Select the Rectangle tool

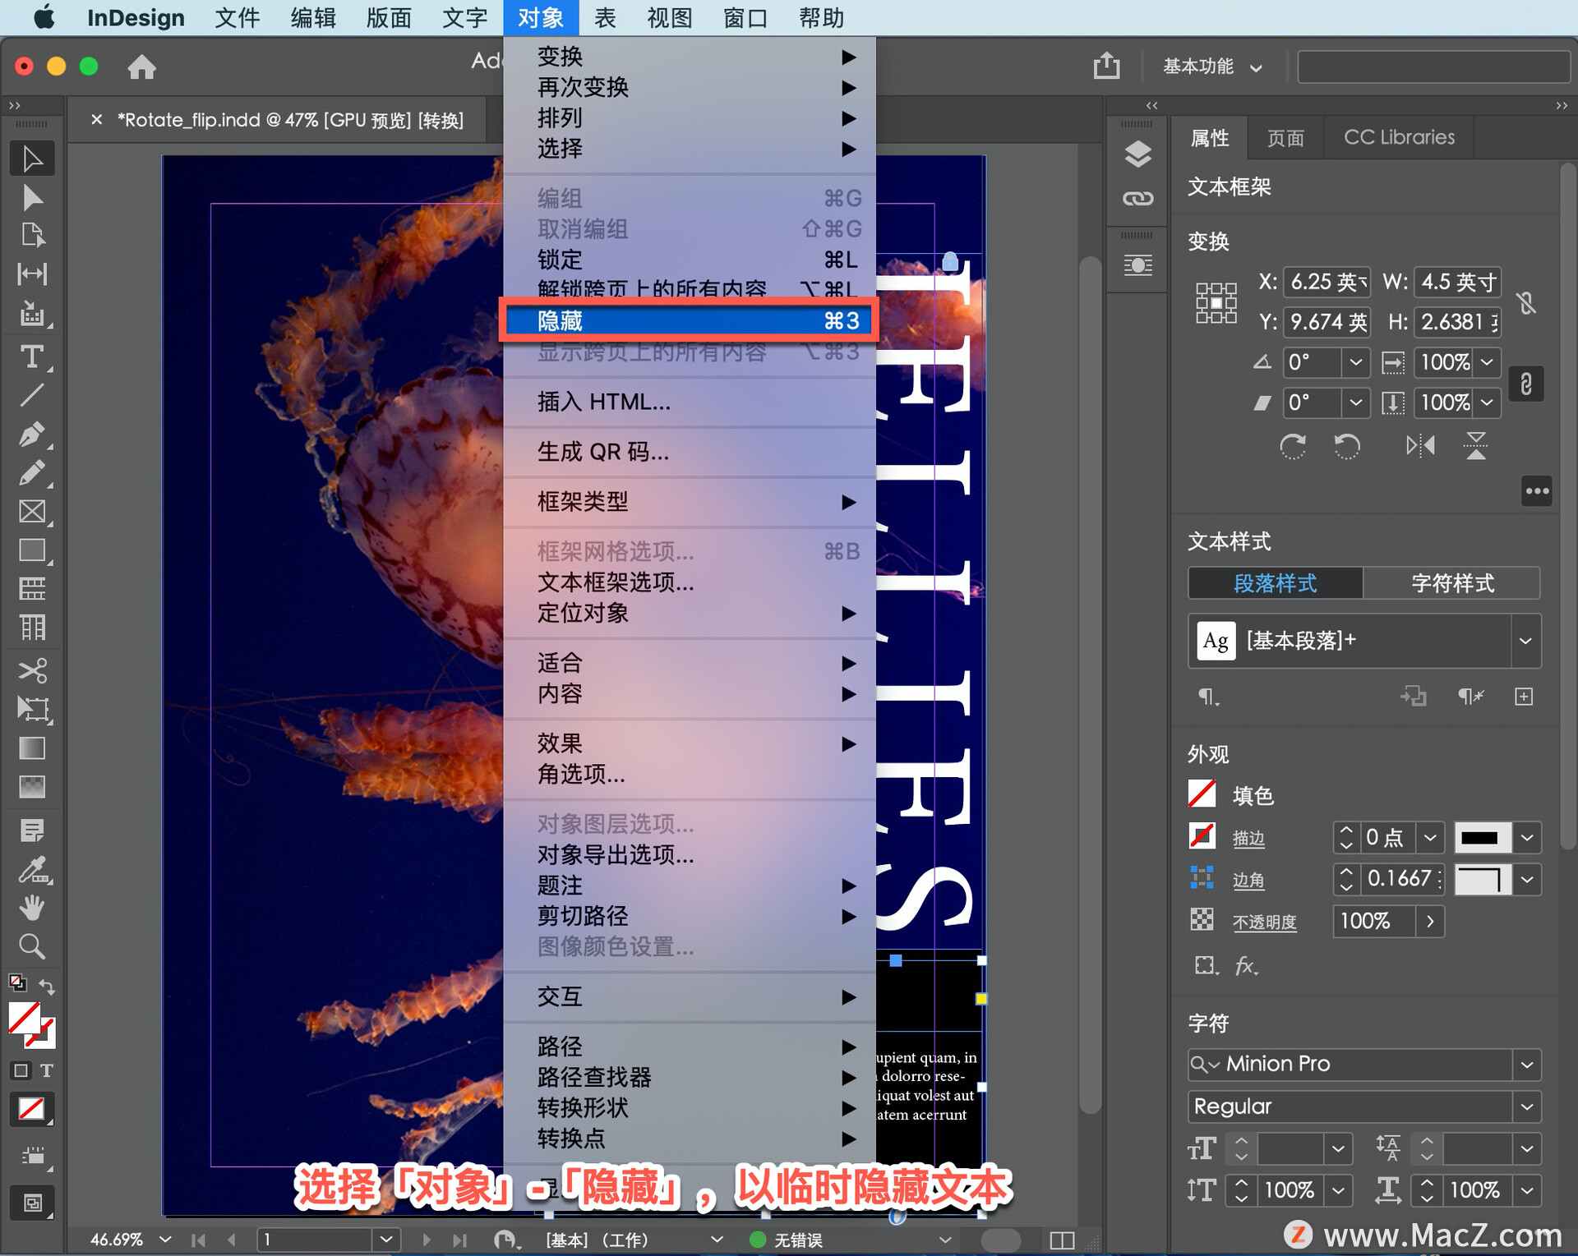pos(32,550)
